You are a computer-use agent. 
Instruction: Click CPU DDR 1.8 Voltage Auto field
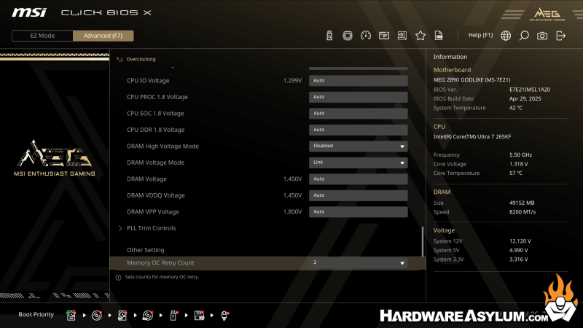358,130
